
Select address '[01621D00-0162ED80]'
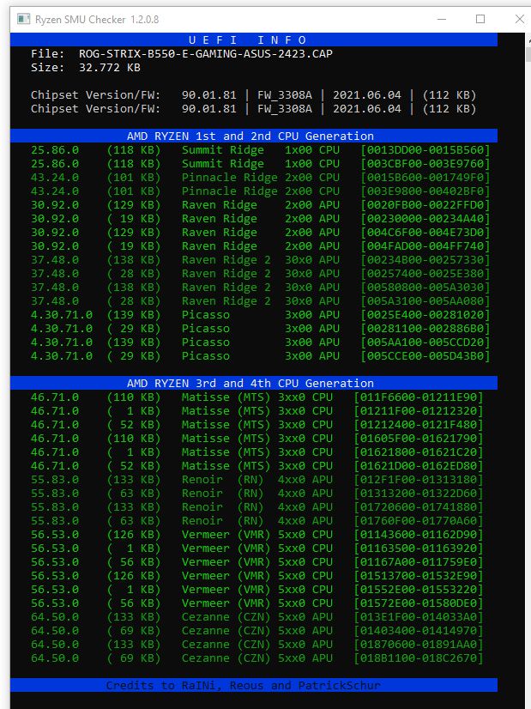(419, 466)
